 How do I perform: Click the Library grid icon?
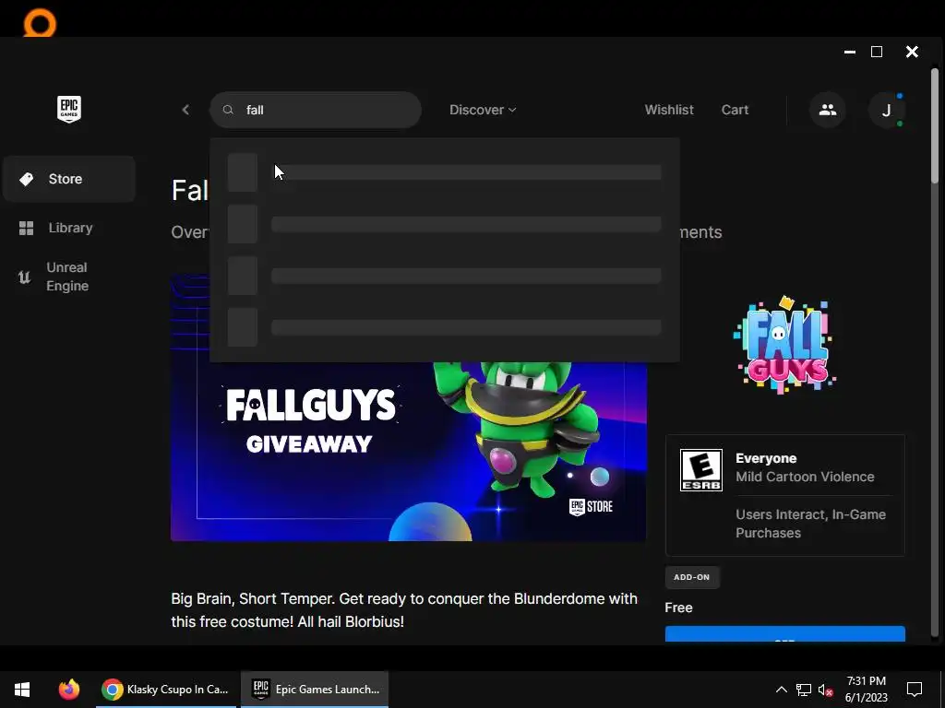tap(26, 229)
